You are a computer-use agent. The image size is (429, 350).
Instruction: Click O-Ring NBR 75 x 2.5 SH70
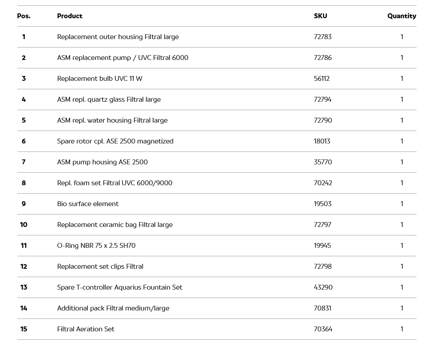(96, 246)
